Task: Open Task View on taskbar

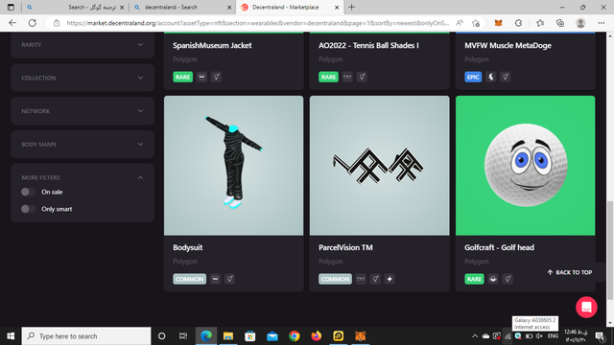Action: (x=183, y=336)
